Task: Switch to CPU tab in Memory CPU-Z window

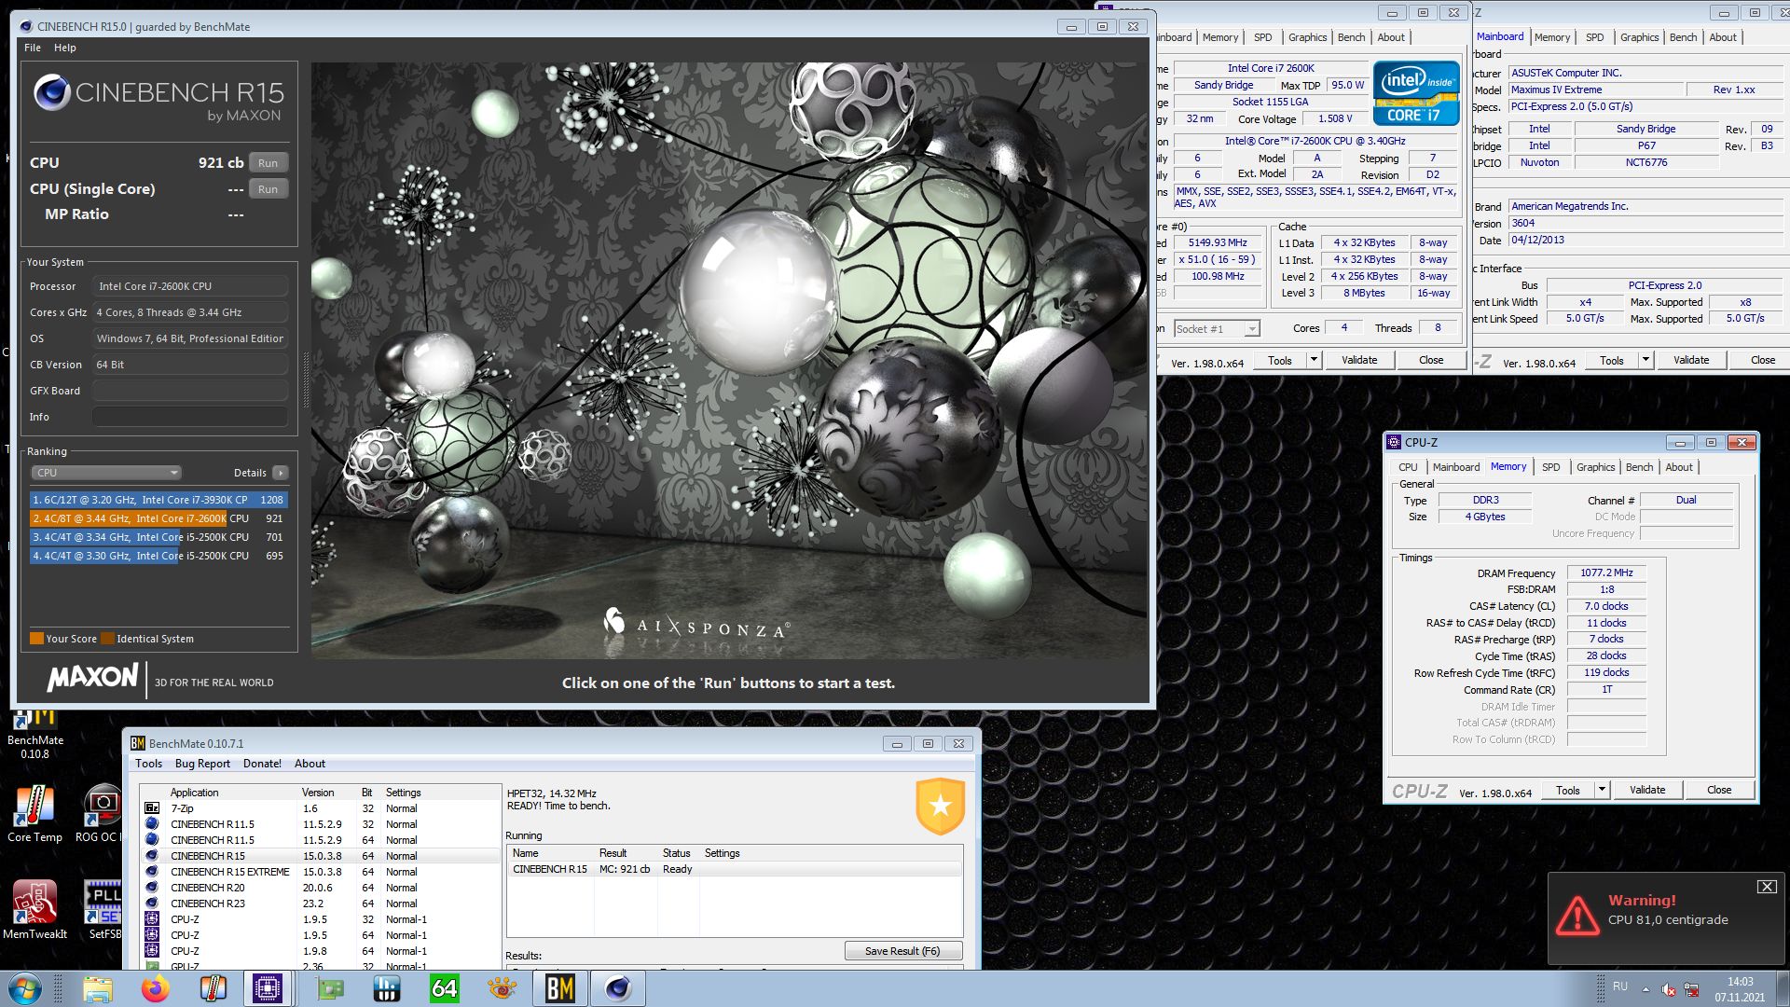Action: pyautogui.click(x=1408, y=467)
